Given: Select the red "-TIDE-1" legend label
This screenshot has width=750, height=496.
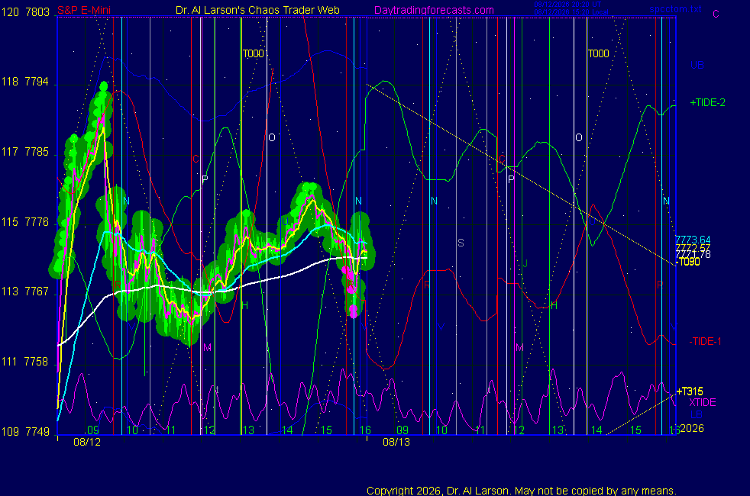Looking at the screenshot, I should (705, 341).
